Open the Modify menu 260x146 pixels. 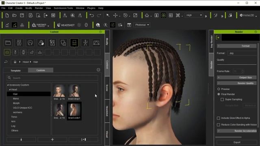[x=29, y=8]
